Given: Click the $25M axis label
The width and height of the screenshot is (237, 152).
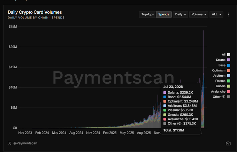Looking at the screenshot, I should pyautogui.click(x=13, y=26).
